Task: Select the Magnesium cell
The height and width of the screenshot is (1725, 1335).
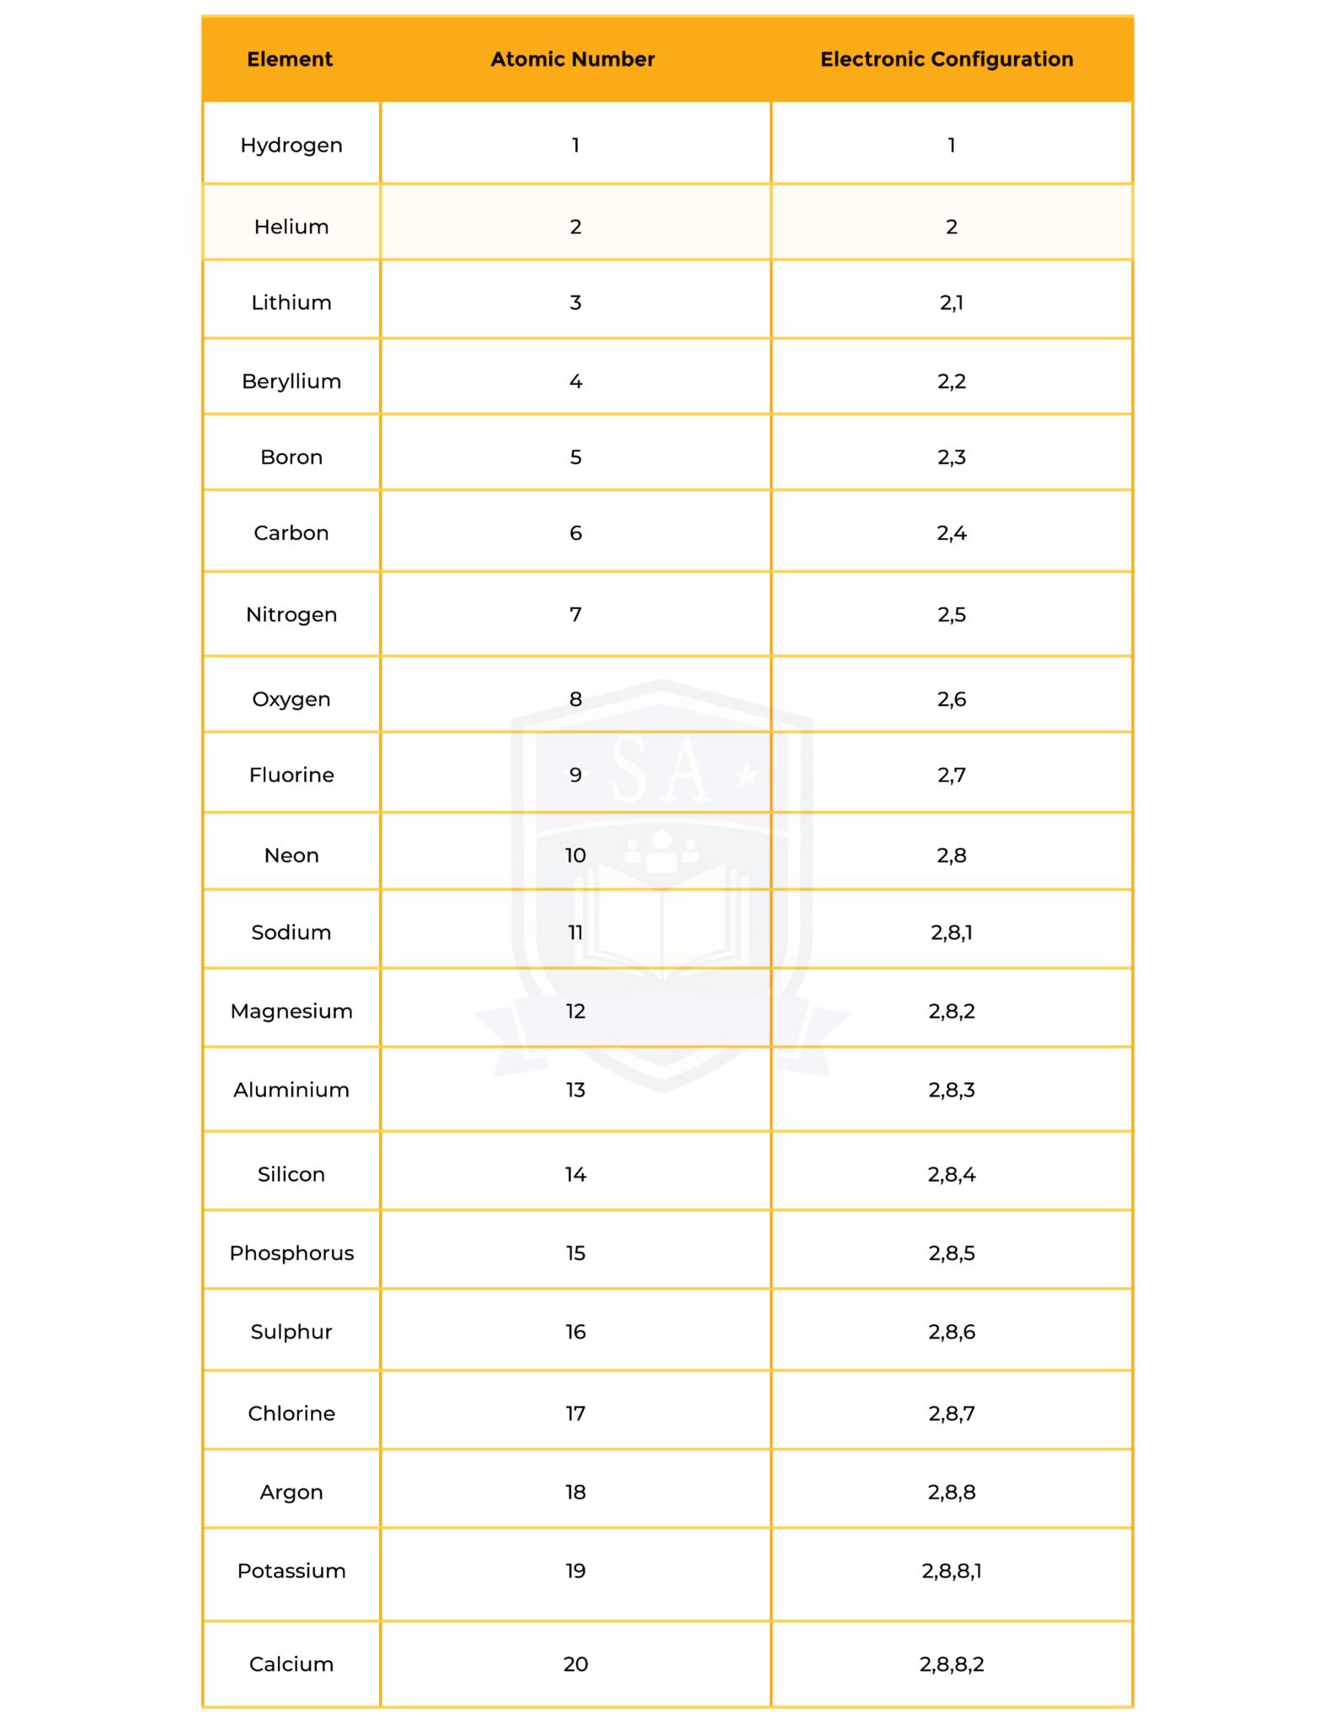Action: click(291, 1012)
